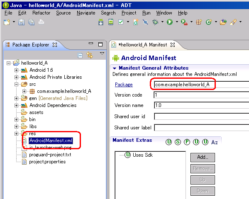Select AndroidManifest.xml in the tree

pos(51,141)
